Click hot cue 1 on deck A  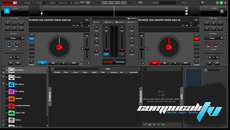pos(8,23)
